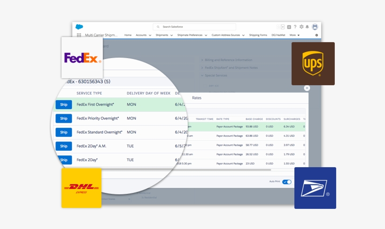View notifications via the bell icon
The image size is (385, 229).
(x=308, y=27)
